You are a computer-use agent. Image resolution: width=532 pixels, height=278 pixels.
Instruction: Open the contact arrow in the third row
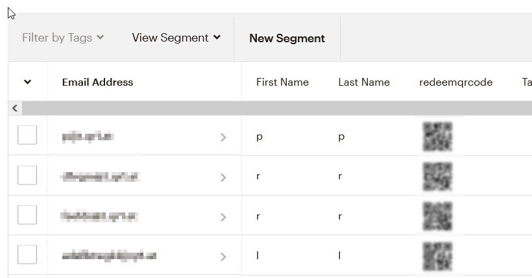click(223, 217)
